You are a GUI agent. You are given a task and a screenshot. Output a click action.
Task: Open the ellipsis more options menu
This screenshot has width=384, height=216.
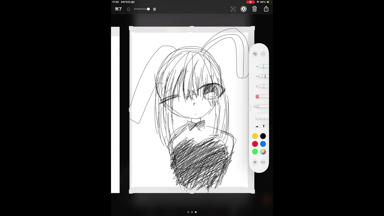pyautogui.click(x=263, y=162)
